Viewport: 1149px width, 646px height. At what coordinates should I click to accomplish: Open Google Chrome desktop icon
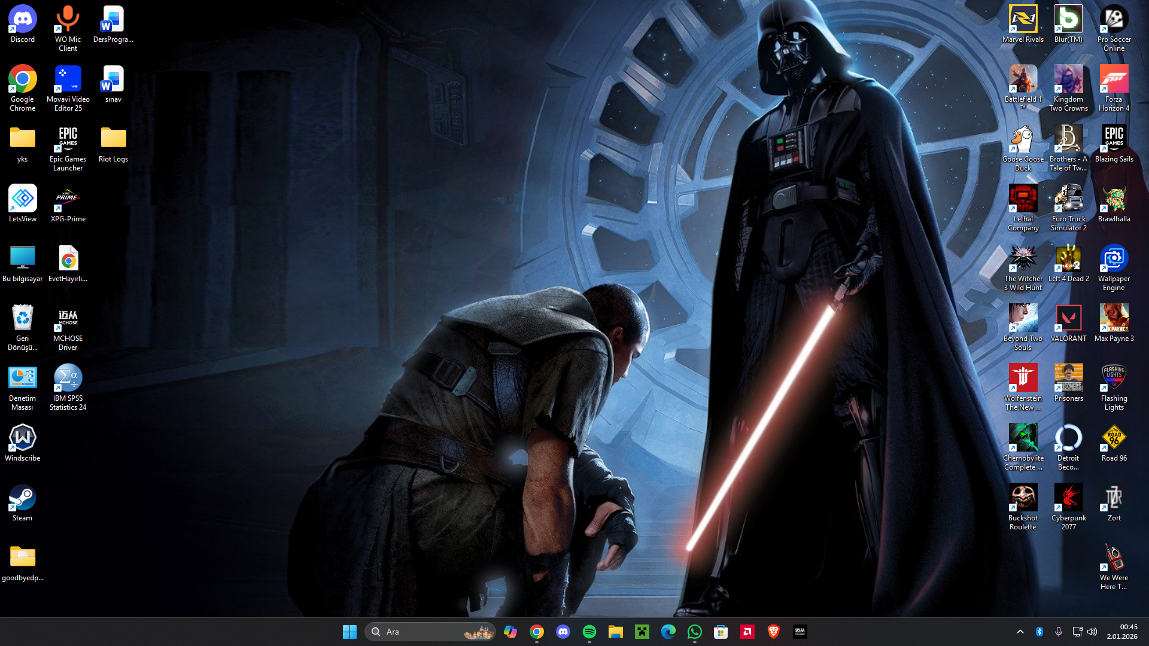pos(23,88)
